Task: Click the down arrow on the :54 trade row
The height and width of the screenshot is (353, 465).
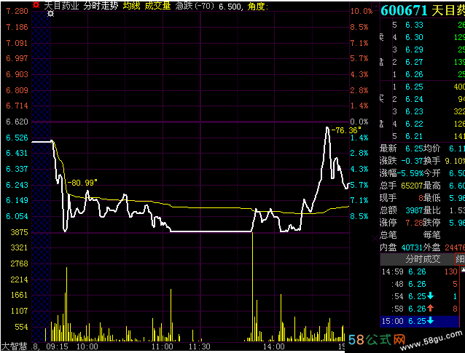Action: [x=430, y=296]
